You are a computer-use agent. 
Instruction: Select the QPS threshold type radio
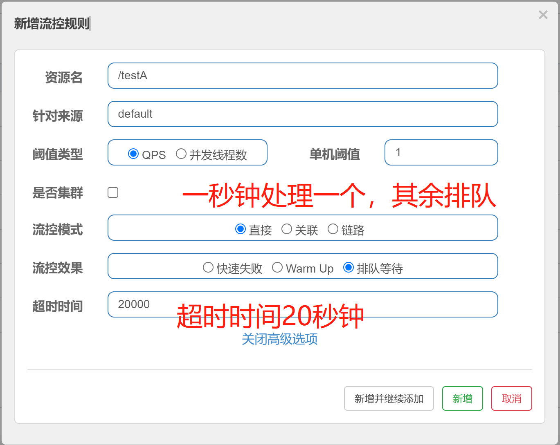coord(133,154)
